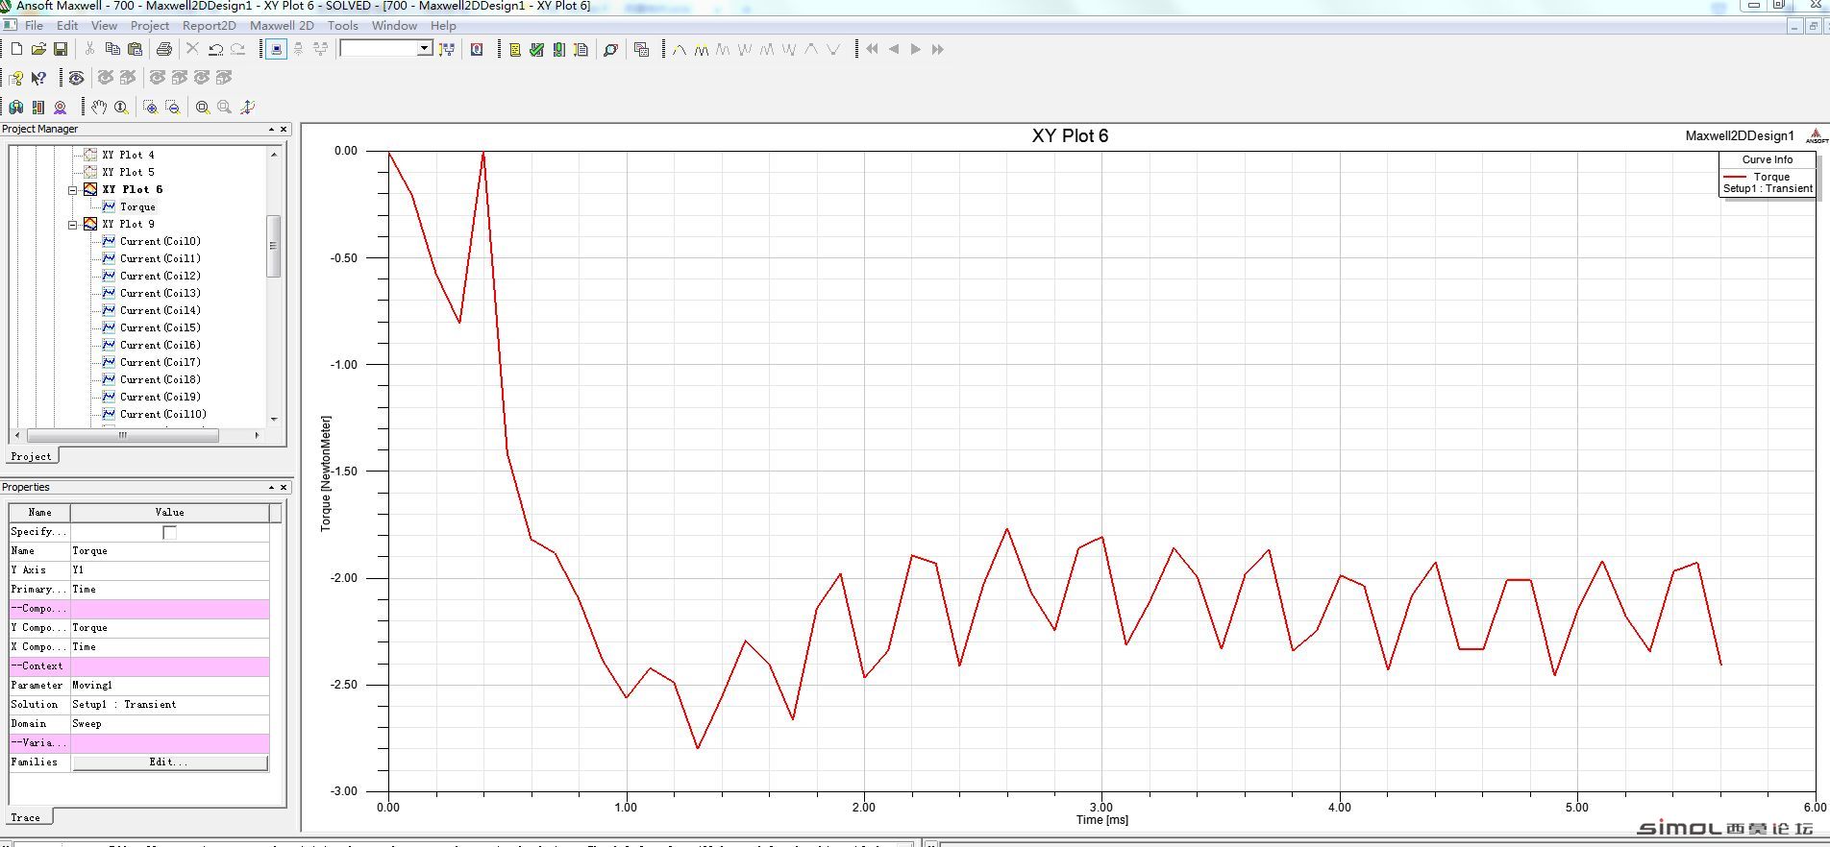The image size is (1830, 847).
Task: Click the Zoom Out icon
Action: click(x=173, y=107)
